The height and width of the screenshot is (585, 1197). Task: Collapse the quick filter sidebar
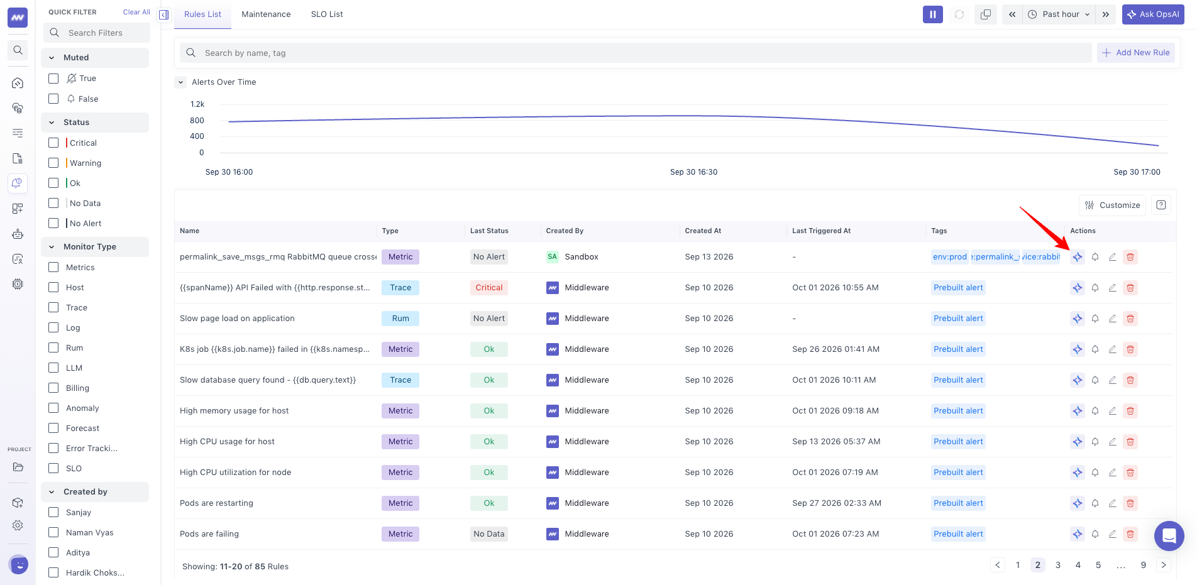(164, 14)
